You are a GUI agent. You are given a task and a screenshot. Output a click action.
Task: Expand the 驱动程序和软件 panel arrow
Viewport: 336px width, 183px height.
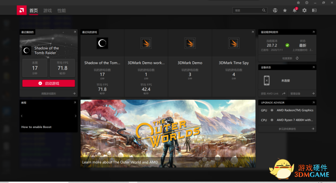[313, 32]
